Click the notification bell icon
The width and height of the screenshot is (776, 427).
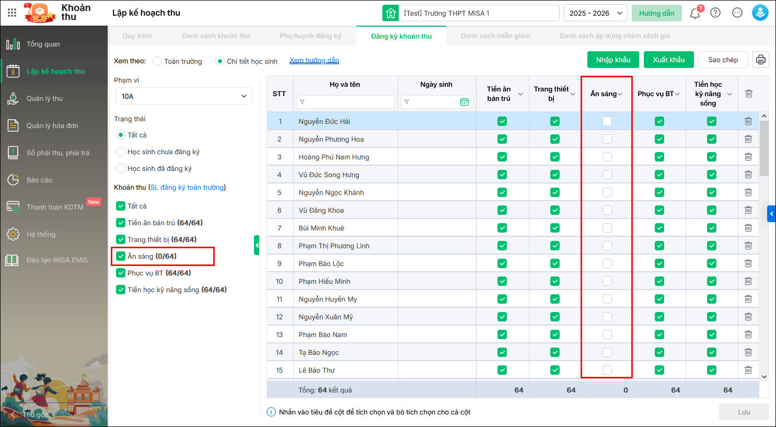coord(694,13)
